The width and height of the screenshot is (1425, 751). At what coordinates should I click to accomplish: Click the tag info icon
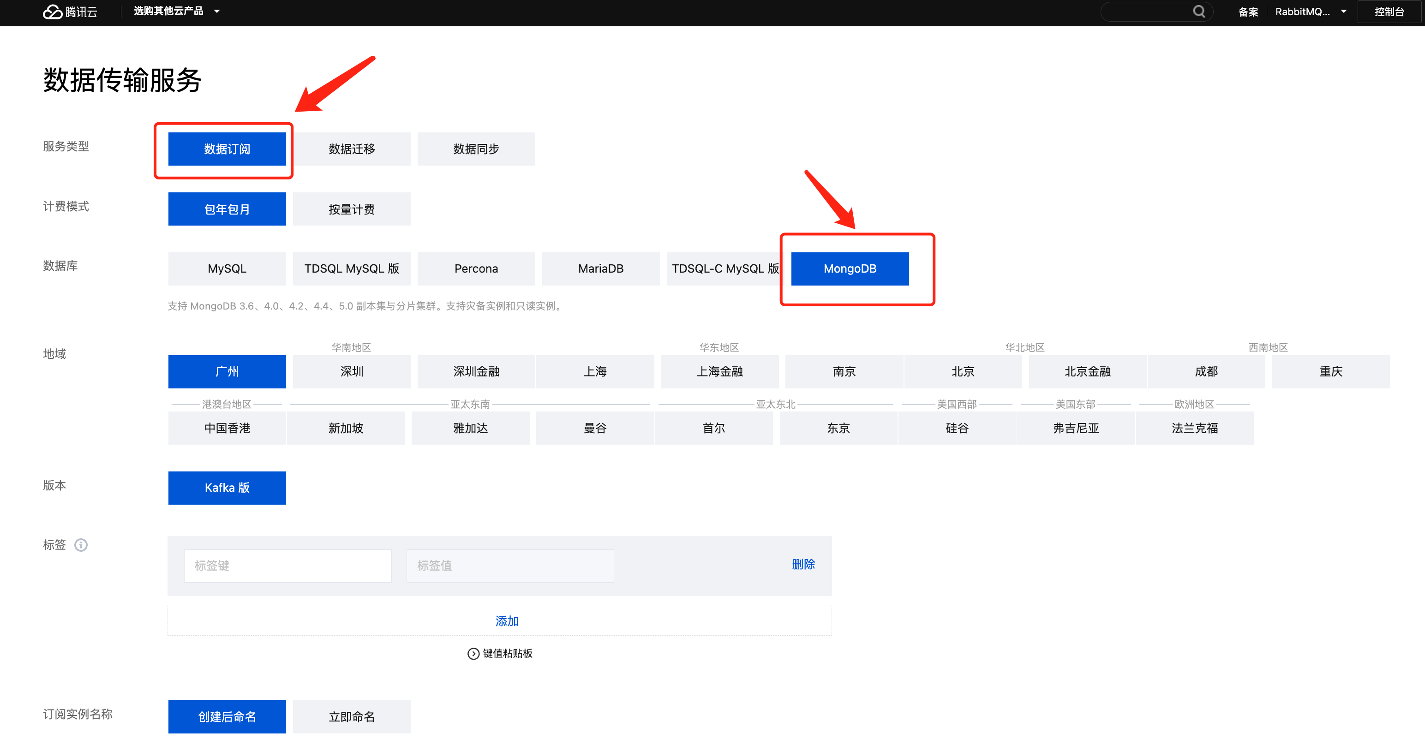pos(81,545)
